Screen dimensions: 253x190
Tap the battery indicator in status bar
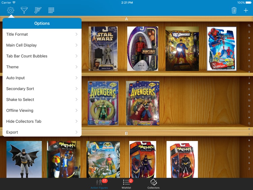[x=249, y=3]
